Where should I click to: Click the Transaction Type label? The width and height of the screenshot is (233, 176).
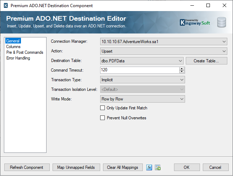pyautogui.click(x=66, y=80)
